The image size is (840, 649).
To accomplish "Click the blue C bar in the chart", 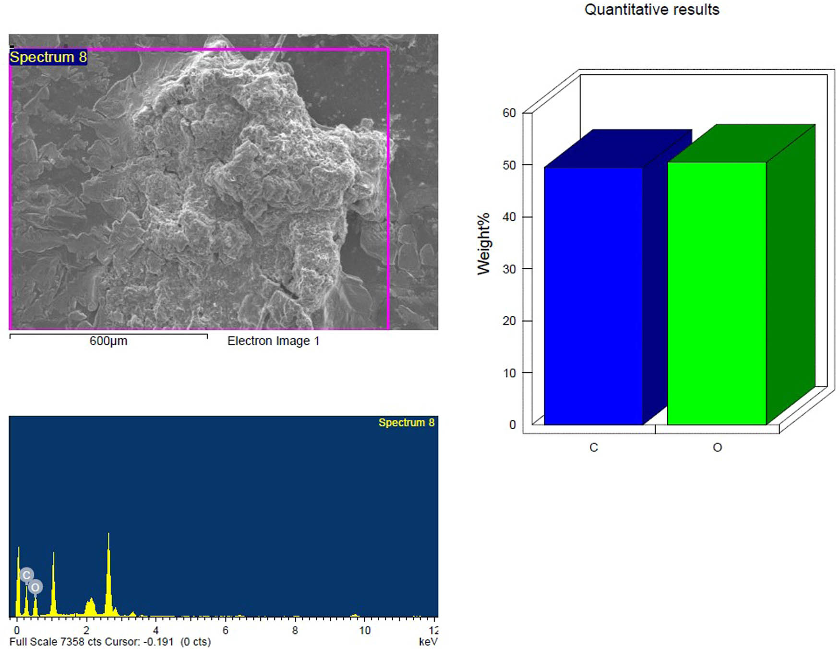I will point(593,295).
